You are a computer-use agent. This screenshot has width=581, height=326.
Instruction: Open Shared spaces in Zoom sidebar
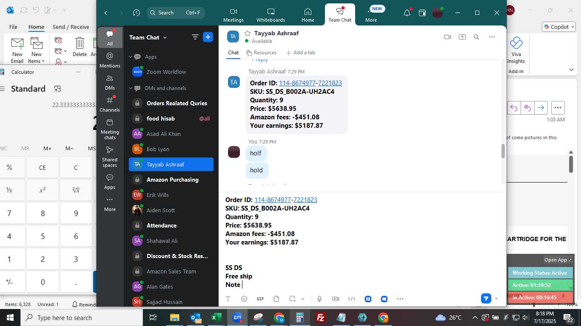pyautogui.click(x=110, y=157)
